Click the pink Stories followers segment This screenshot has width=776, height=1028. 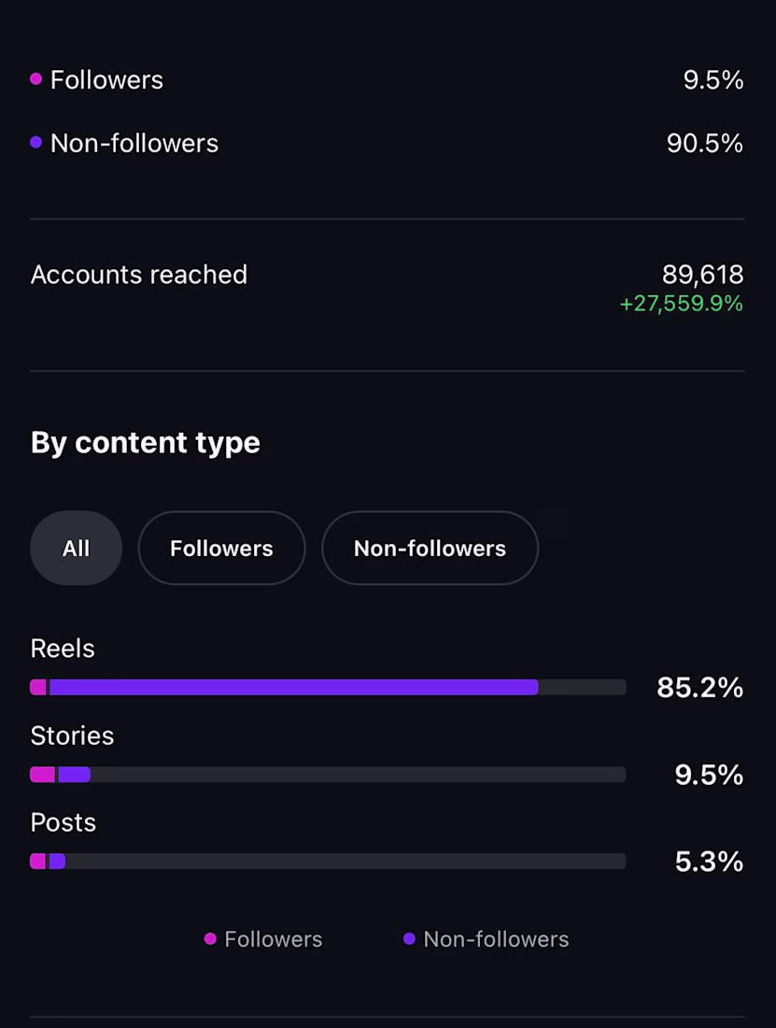[x=43, y=775]
